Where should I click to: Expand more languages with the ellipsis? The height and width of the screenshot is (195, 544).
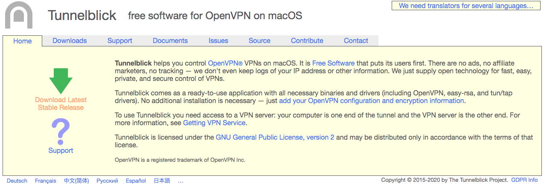pyautogui.click(x=180, y=181)
